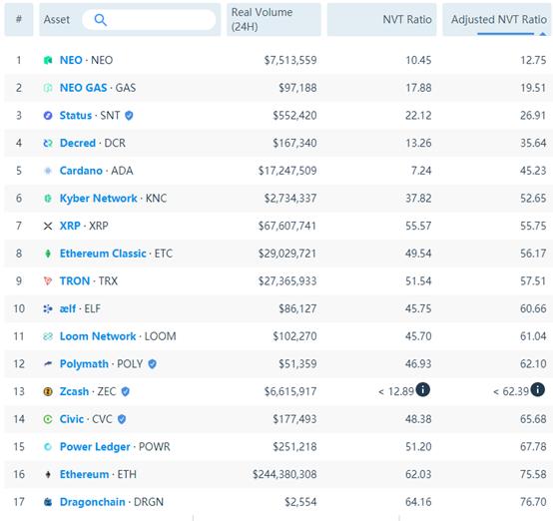
Task: Click the Asset column header label
Action: tap(57, 20)
